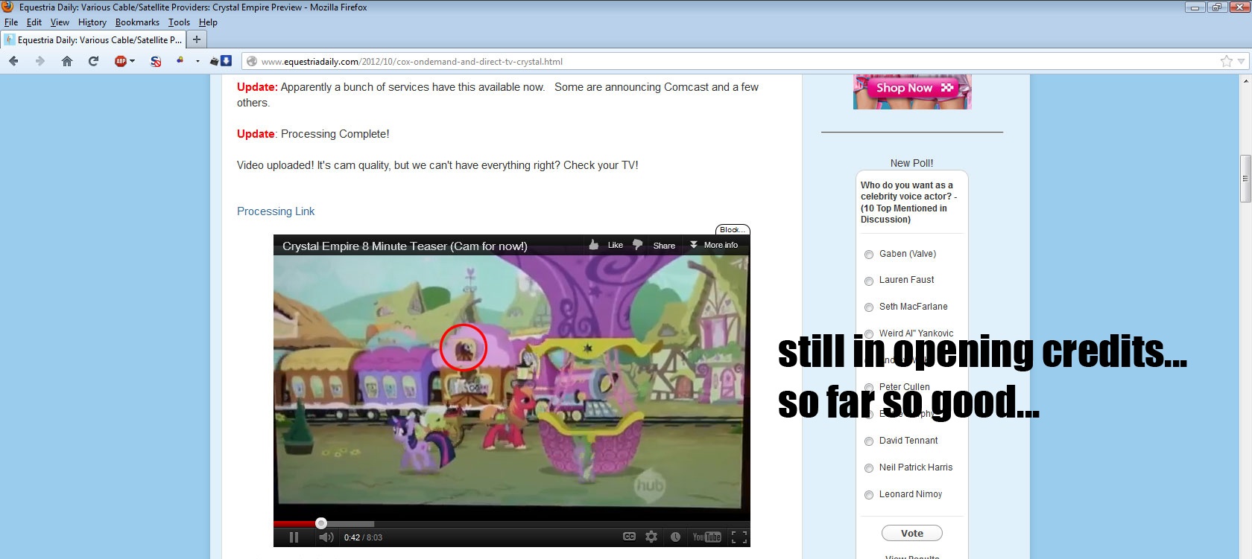Viewport: 1252px width, 559px height.
Task: Click the Block... button above video
Action: pos(733,229)
